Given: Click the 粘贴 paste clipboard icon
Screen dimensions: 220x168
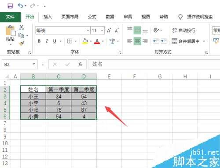Looking at the screenshot, I should (10, 31).
